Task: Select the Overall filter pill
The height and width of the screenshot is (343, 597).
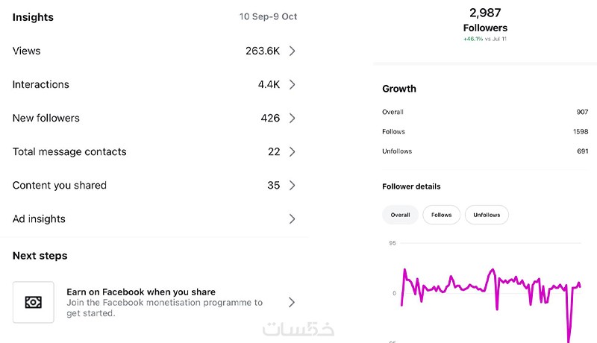Action: pos(400,215)
